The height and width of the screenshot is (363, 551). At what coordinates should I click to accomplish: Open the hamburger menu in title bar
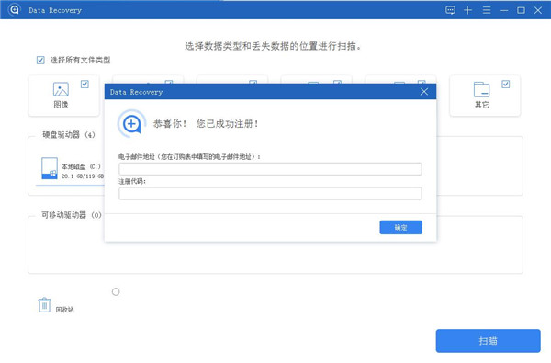[487, 10]
